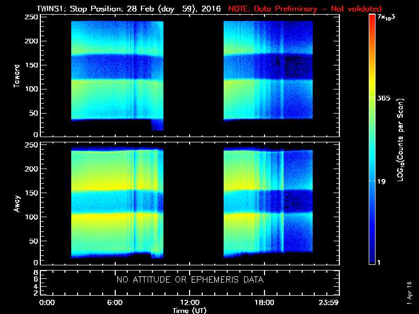The width and height of the screenshot is (419, 314).
Task: Click the 'LOG10(Counts per Scan)' colorbar title
Action: pyautogui.click(x=401, y=140)
